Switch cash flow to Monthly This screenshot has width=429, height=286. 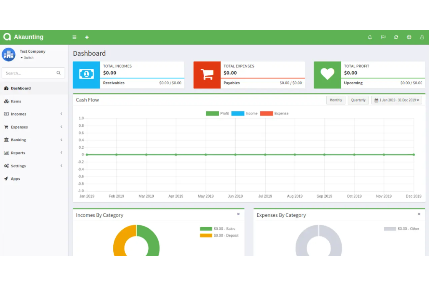point(336,100)
